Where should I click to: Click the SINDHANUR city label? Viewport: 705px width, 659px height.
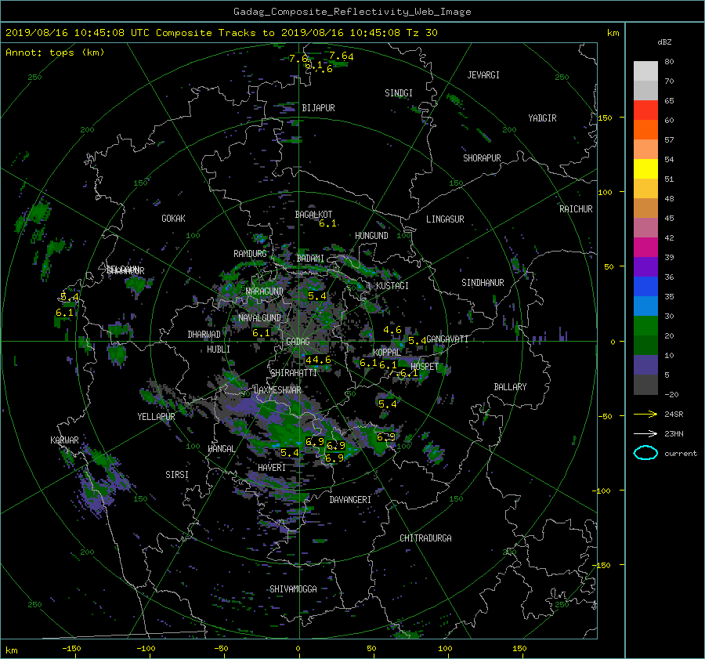(x=483, y=283)
